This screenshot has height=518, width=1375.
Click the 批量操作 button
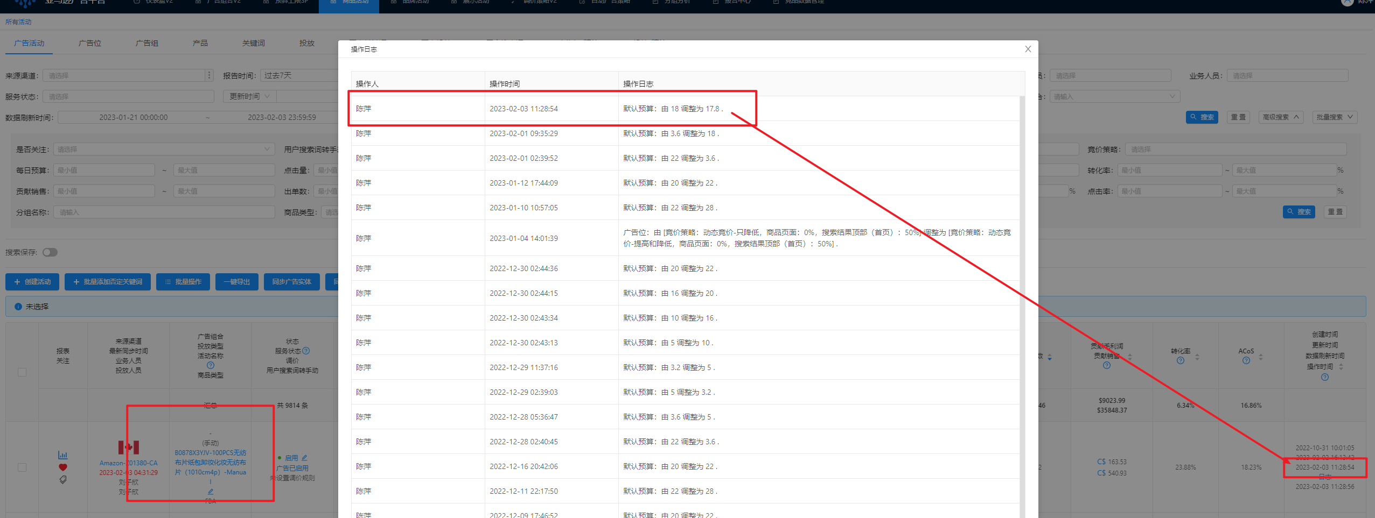183,282
